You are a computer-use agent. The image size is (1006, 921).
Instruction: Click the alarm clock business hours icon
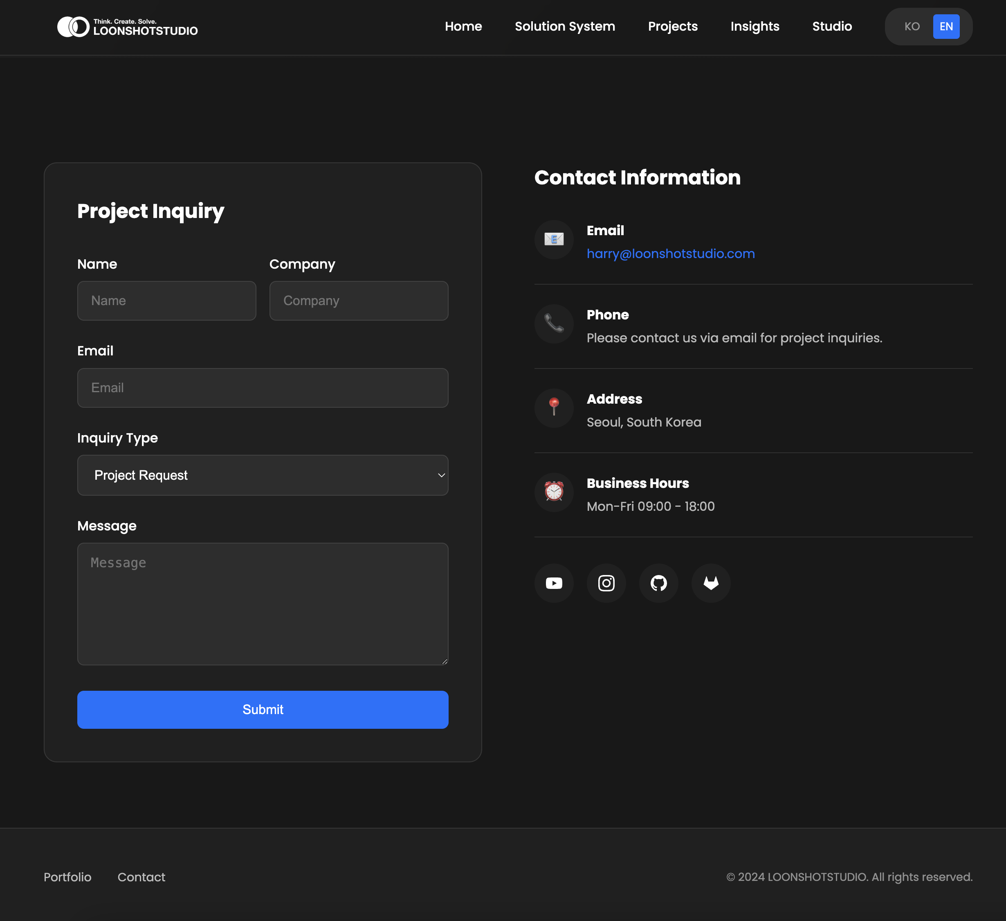554,492
